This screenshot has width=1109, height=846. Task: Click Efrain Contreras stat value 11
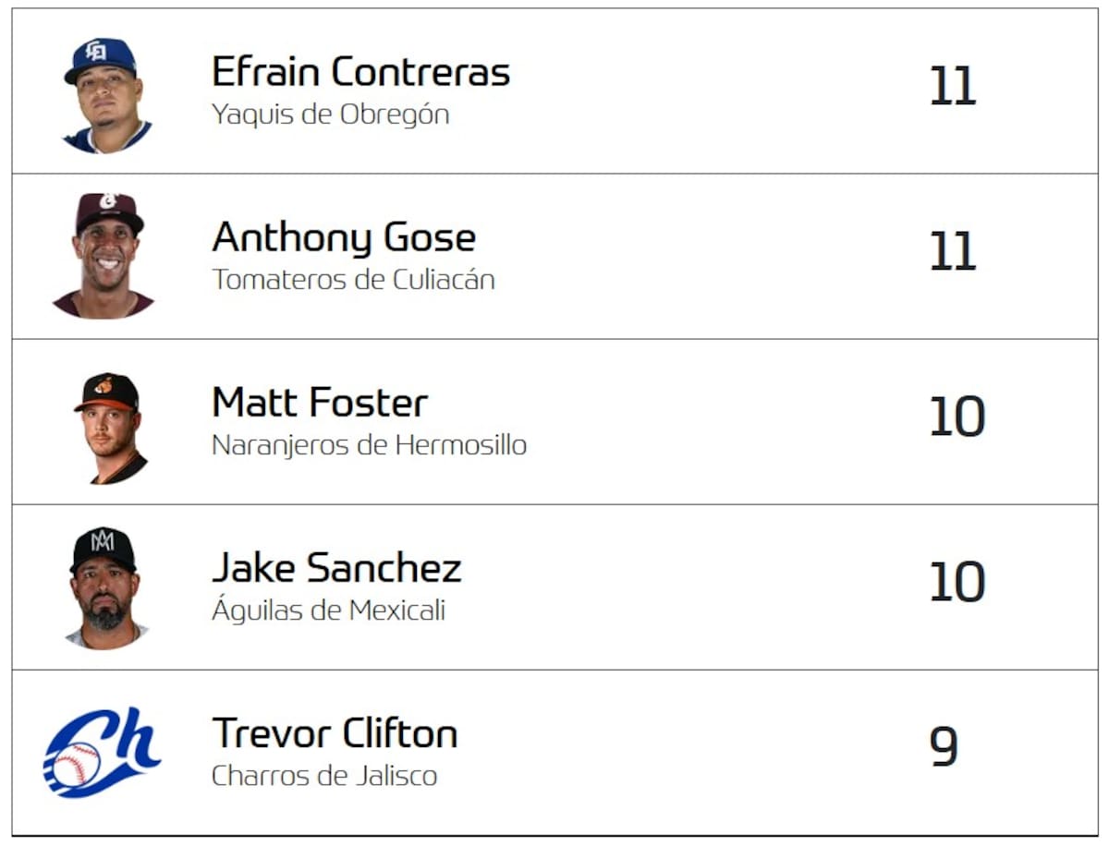tap(952, 87)
